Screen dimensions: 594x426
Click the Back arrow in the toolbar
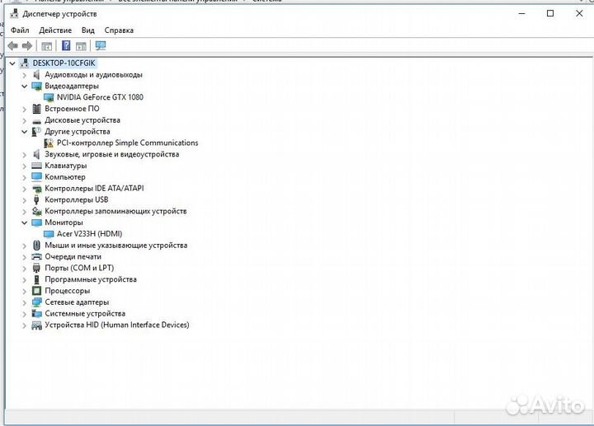point(12,46)
